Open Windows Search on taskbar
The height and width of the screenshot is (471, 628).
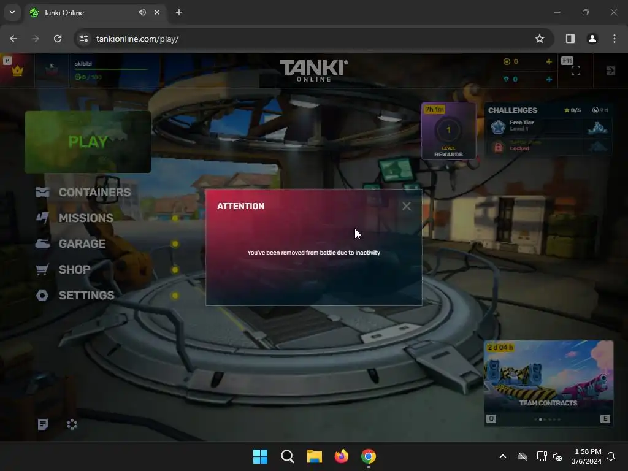click(x=288, y=456)
